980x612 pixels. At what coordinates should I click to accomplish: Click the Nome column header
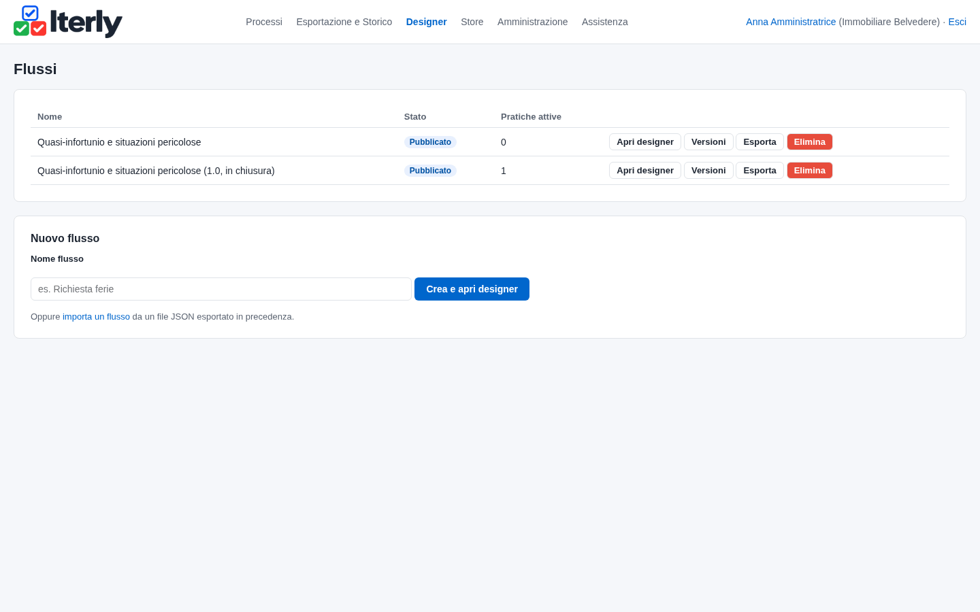[50, 117]
